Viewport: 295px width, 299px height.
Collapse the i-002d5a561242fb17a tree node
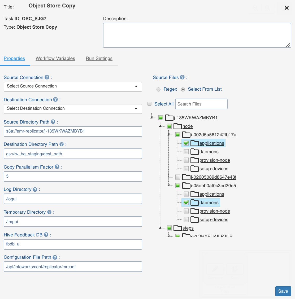(169, 135)
